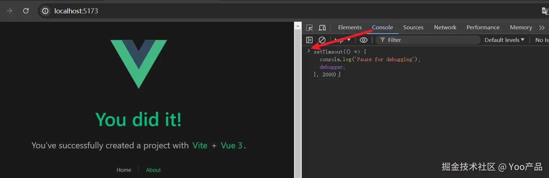Screen dimensions: 549x178
Task: Reload the page with refresh icon
Action: [x=26, y=11]
